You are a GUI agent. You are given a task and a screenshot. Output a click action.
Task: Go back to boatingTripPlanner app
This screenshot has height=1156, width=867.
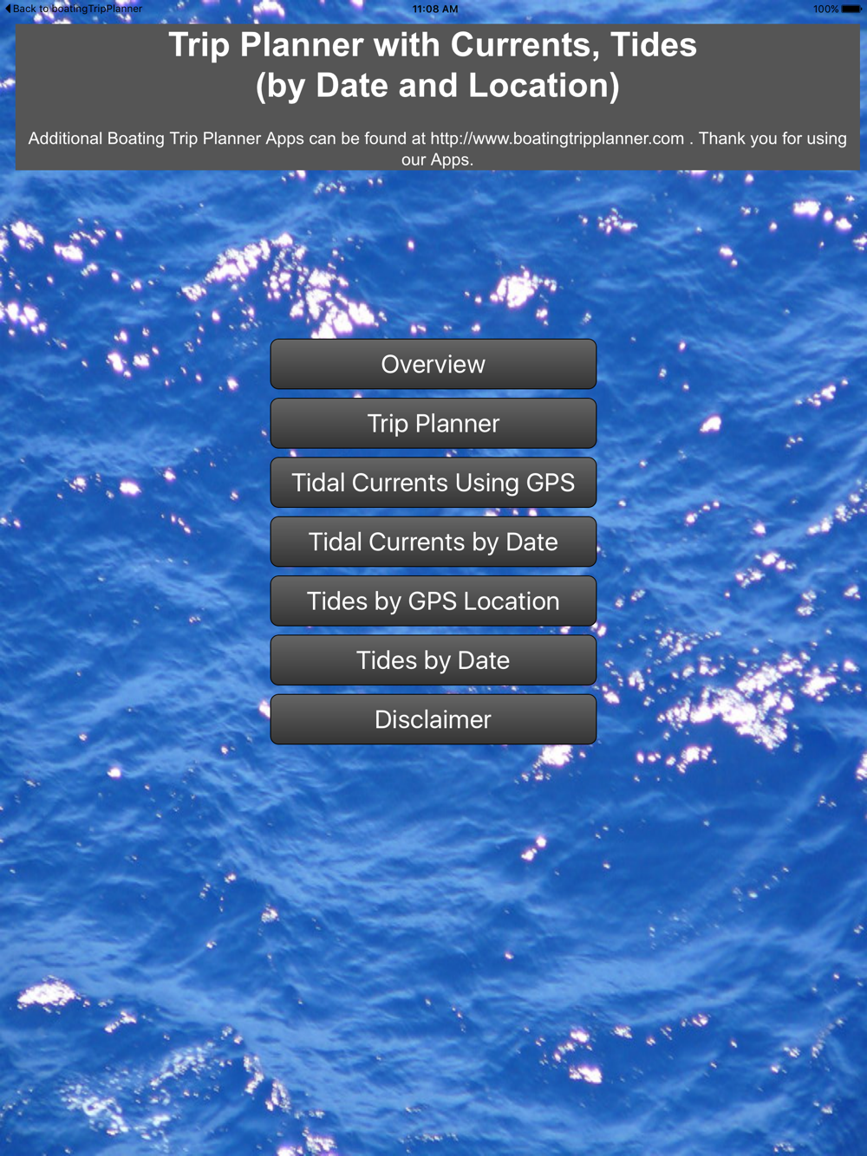(74, 9)
